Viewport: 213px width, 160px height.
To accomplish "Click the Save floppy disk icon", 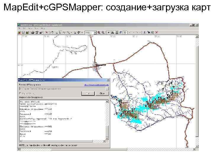I will tap(23, 33).
